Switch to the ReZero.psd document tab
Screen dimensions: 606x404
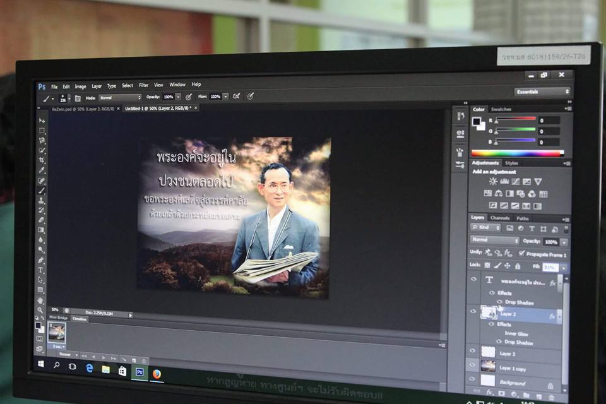(83, 109)
